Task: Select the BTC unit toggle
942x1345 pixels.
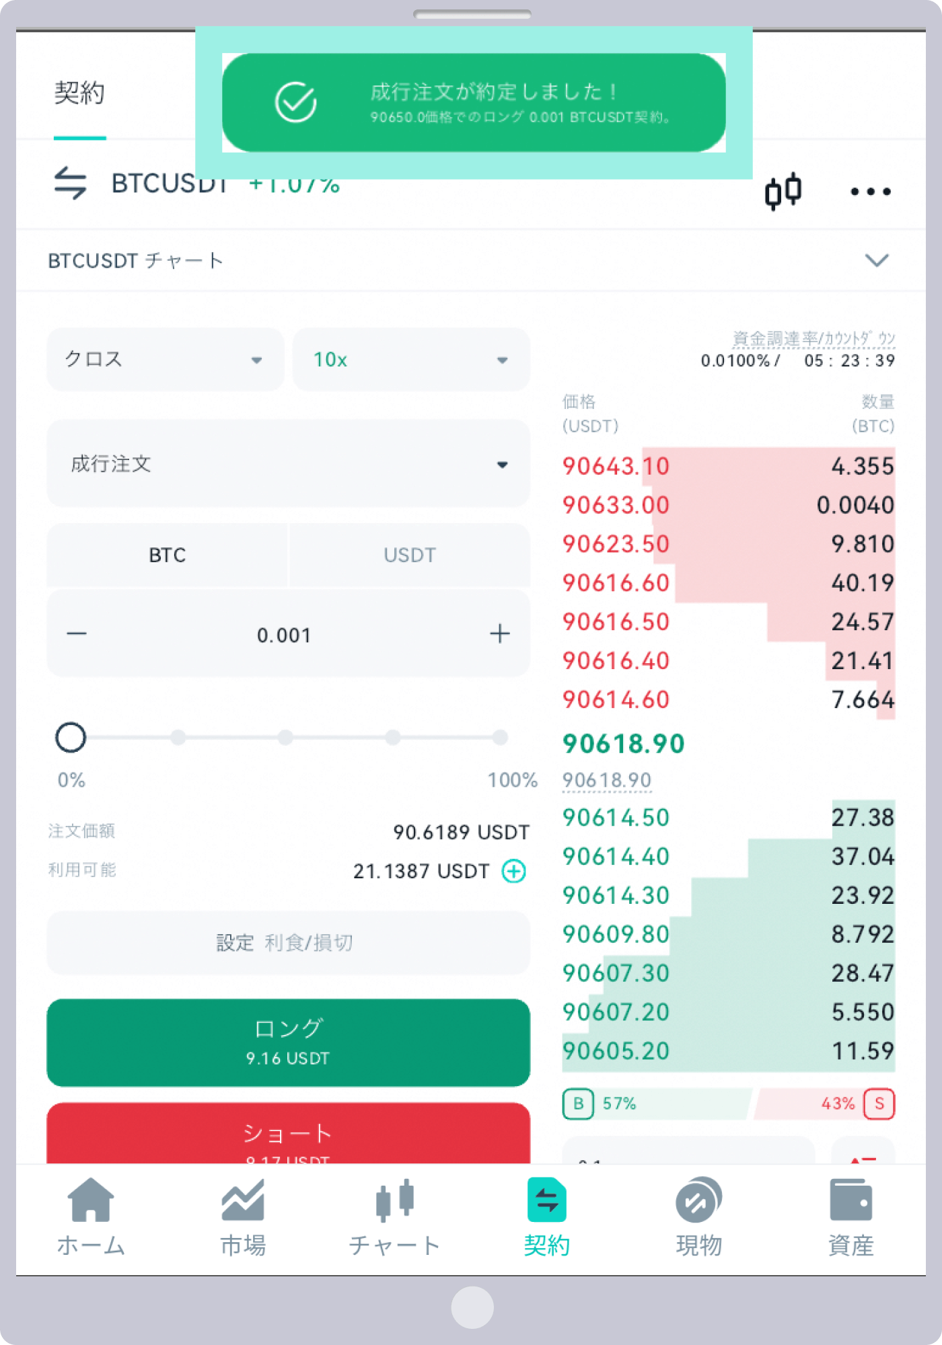Action: pyautogui.click(x=168, y=555)
